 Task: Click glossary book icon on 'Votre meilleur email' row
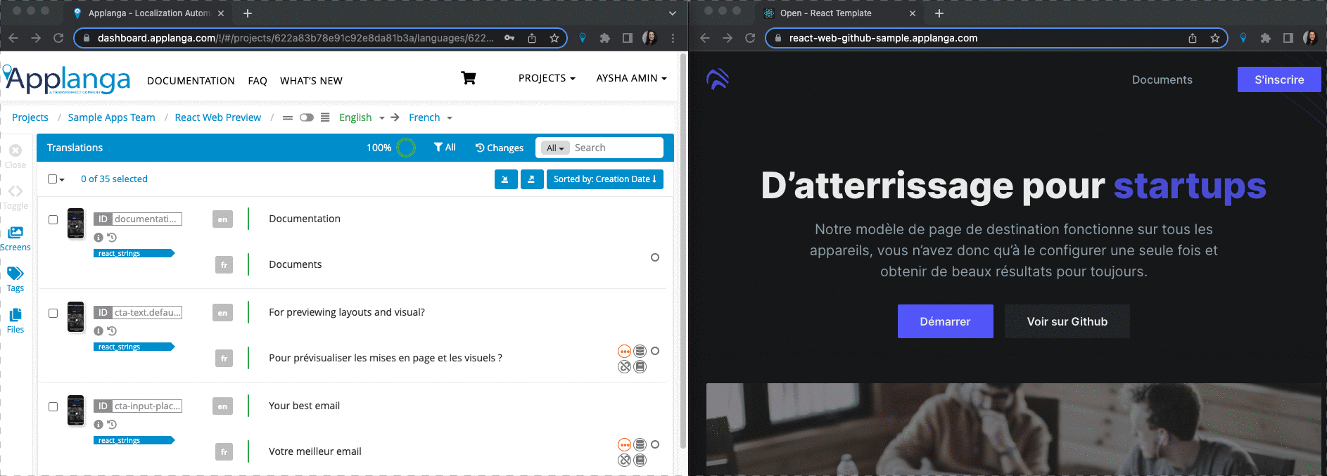(640, 460)
